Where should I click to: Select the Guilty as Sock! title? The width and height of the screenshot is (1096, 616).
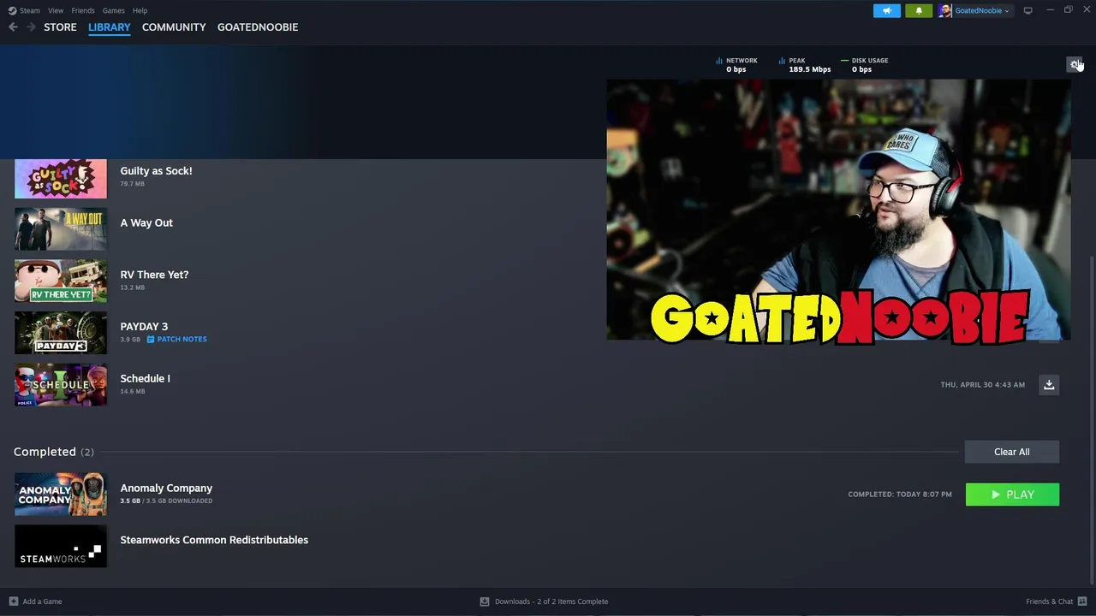pyautogui.click(x=156, y=171)
